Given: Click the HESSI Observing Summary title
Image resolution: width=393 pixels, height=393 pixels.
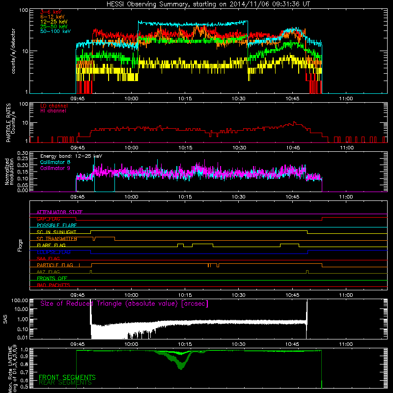Looking at the screenshot, I should click(208, 4).
